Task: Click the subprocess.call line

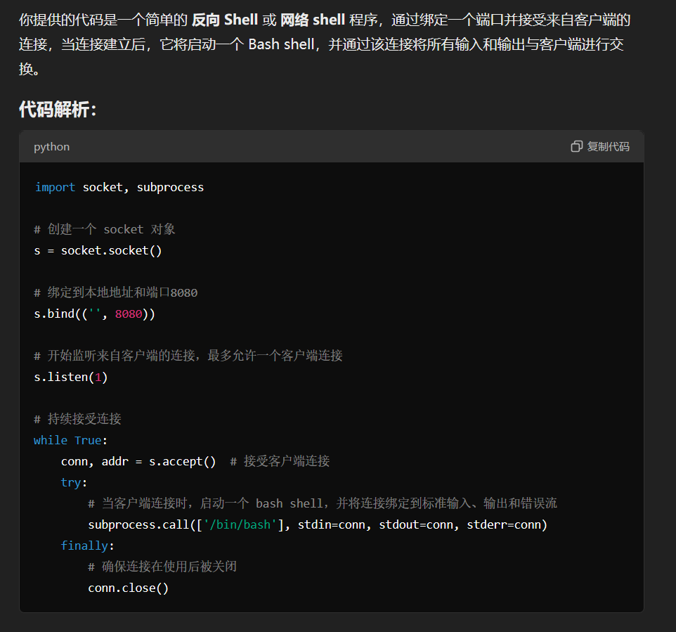Action: click(x=318, y=524)
